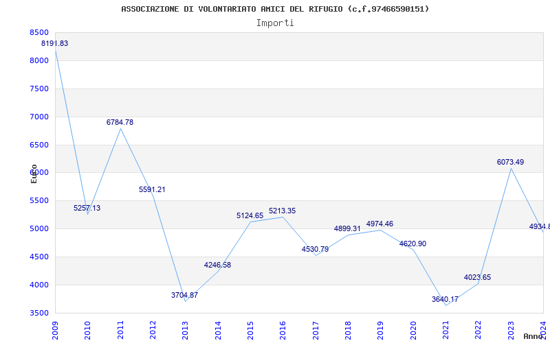Click the year 2017 on the x-axis

click(x=316, y=330)
